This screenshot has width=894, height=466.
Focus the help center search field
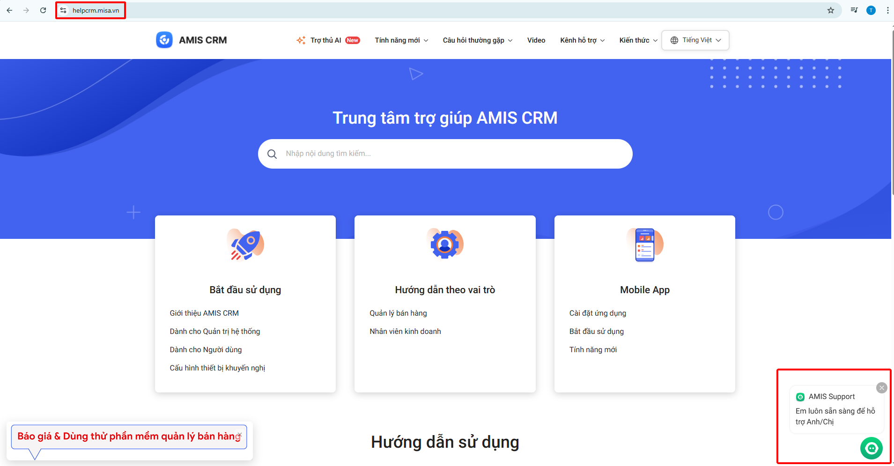[x=445, y=154]
